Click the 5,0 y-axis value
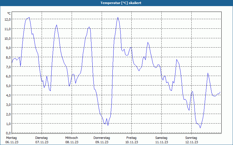 [x=8, y=86]
